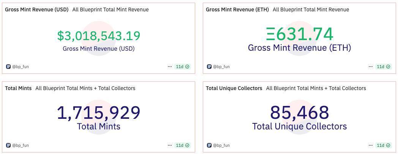Click the bp_fun avatar icon in Total Mints panel
This screenshot has width=398, height=154.
[8, 145]
